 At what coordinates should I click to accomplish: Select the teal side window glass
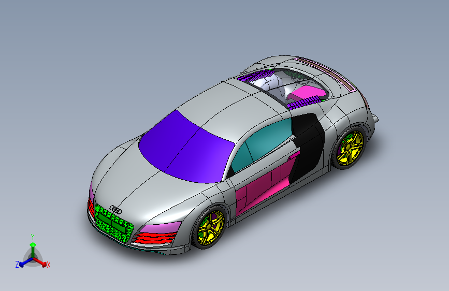pyautogui.click(x=262, y=144)
